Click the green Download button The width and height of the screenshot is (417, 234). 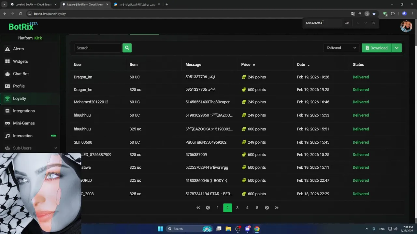(377, 48)
